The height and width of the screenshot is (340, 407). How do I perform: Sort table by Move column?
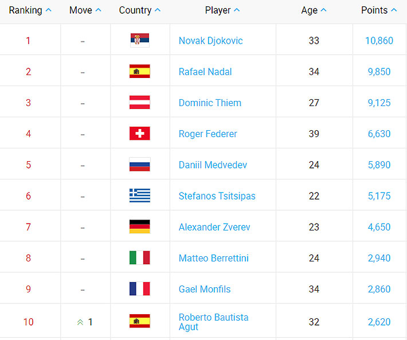[85, 10]
